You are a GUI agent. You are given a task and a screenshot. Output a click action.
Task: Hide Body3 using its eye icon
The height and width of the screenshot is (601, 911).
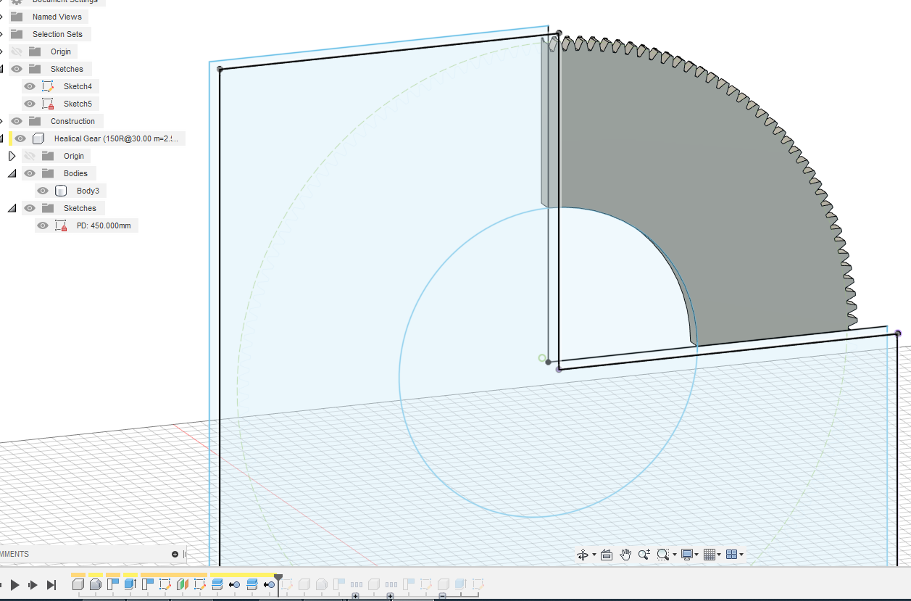click(43, 191)
